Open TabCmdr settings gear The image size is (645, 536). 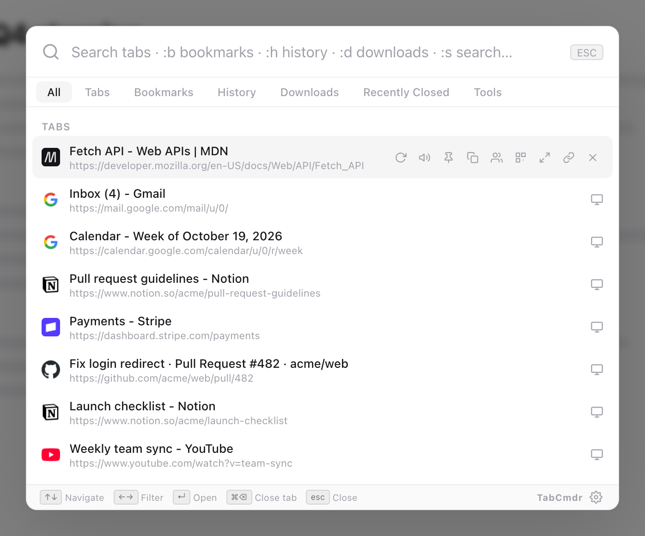tap(596, 497)
